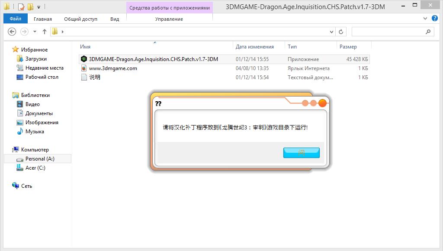Select the www.3dmgame.com shortcut icon

pyautogui.click(x=84, y=68)
